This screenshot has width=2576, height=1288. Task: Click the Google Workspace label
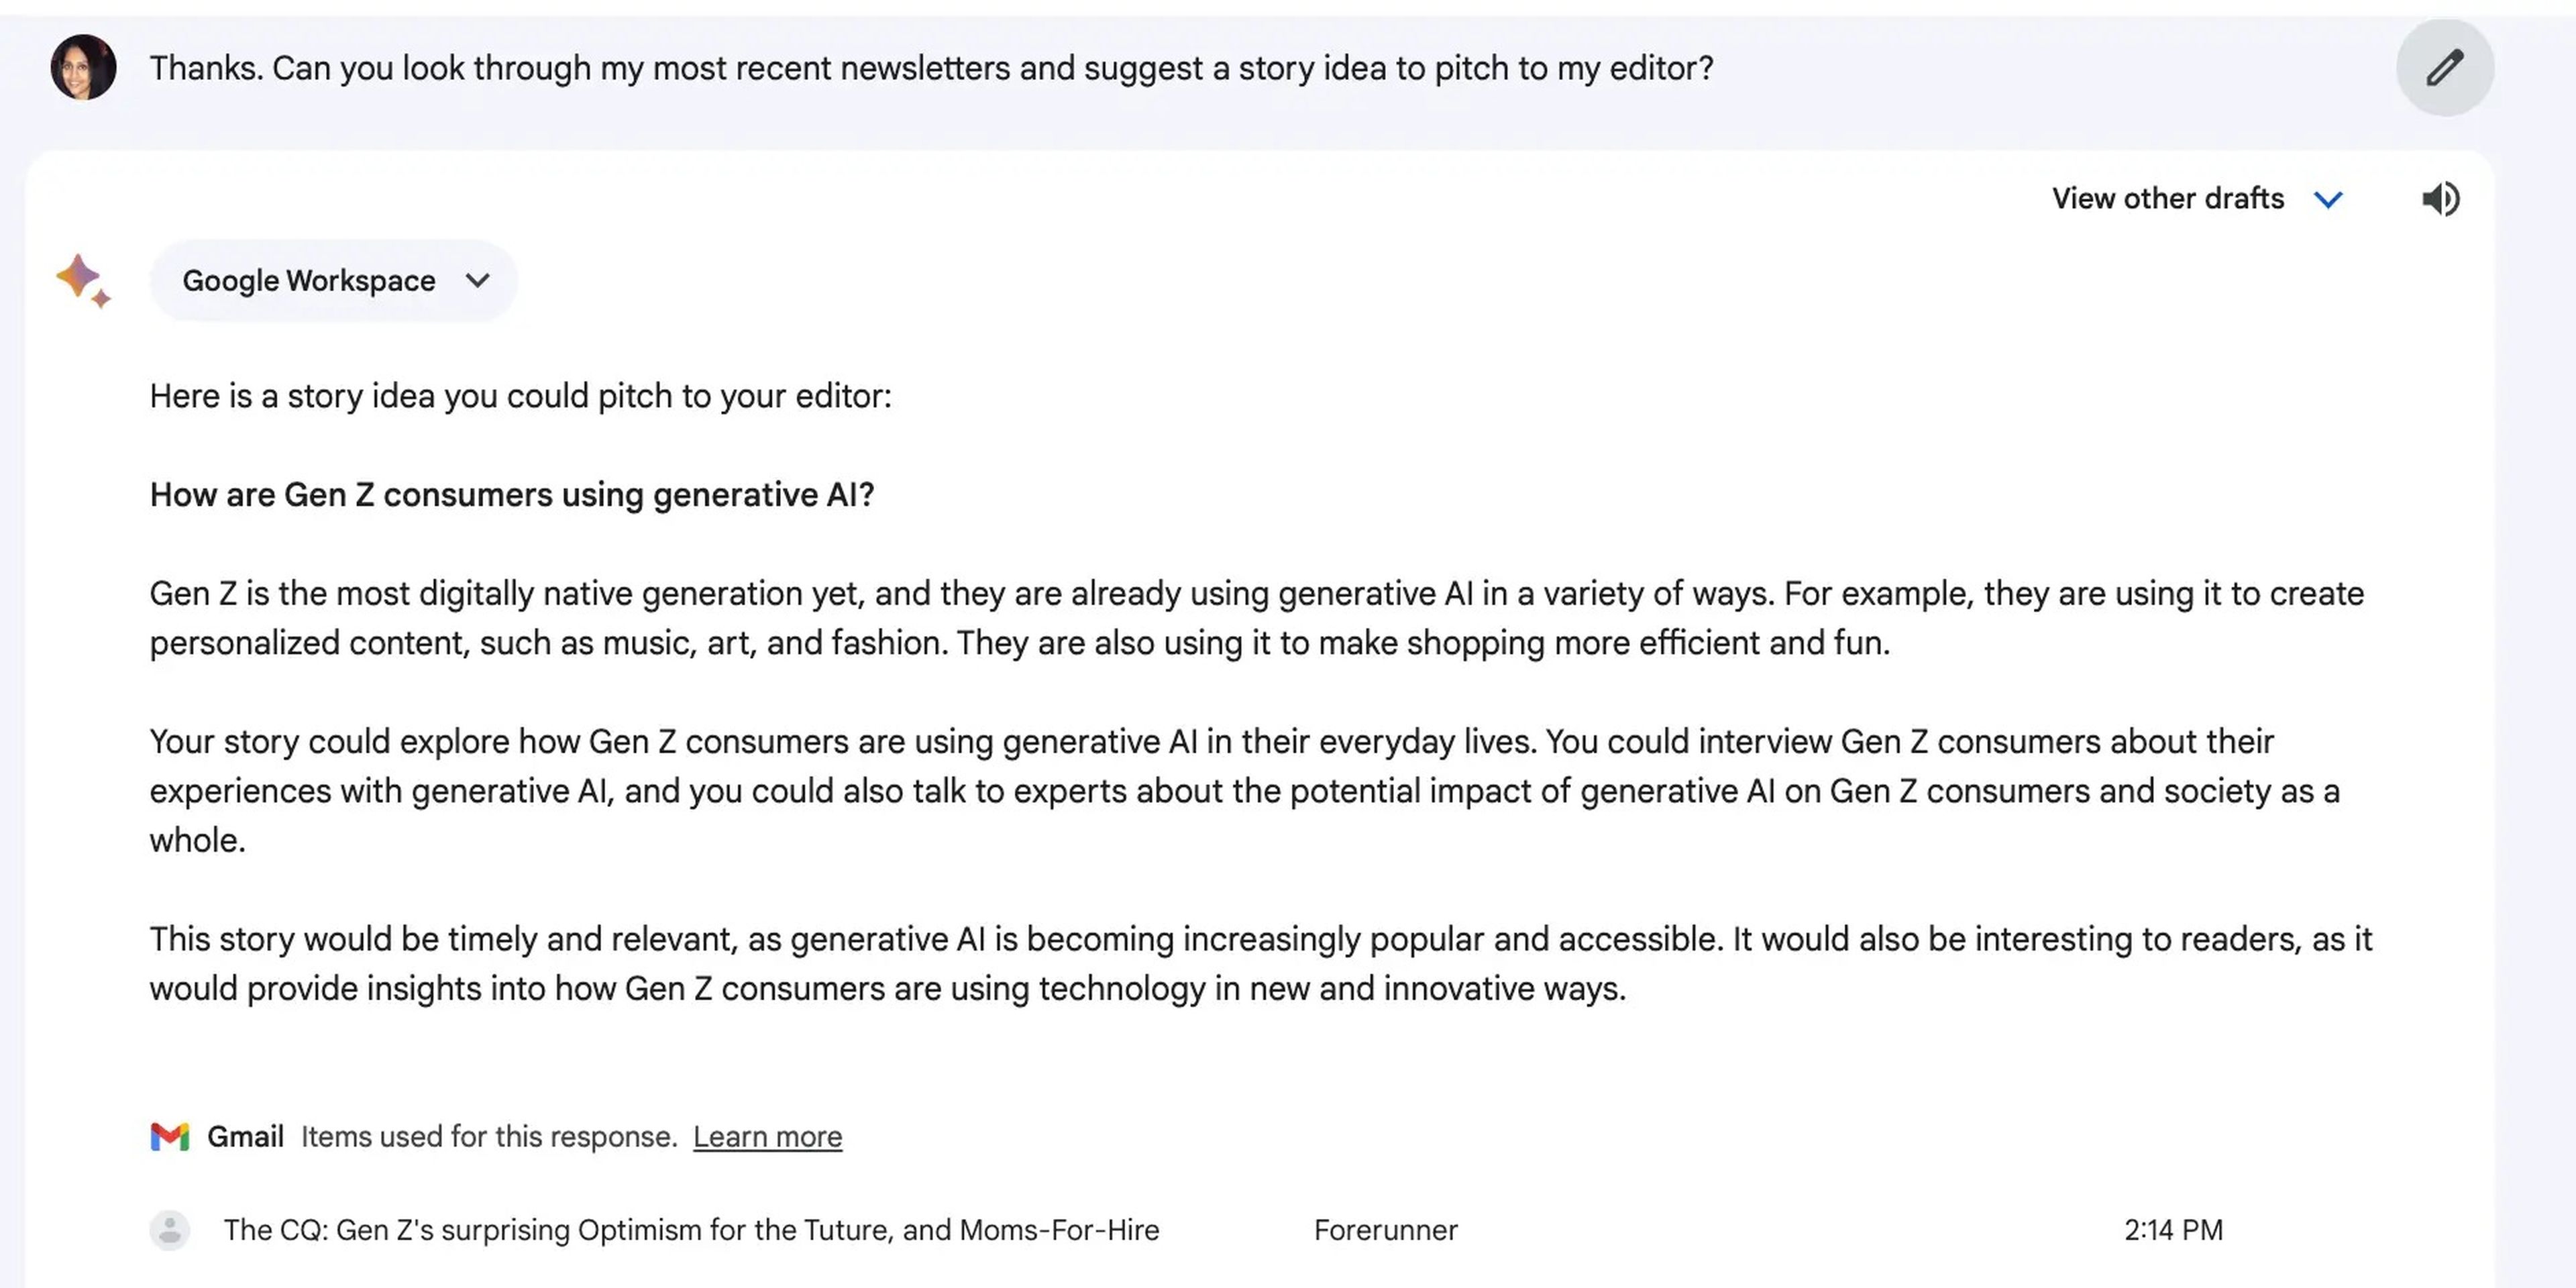[308, 281]
